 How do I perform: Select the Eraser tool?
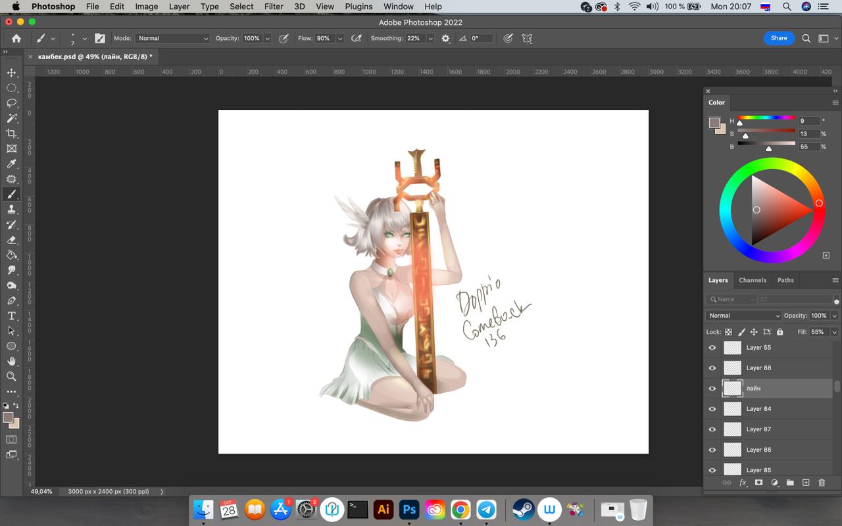[x=11, y=240]
